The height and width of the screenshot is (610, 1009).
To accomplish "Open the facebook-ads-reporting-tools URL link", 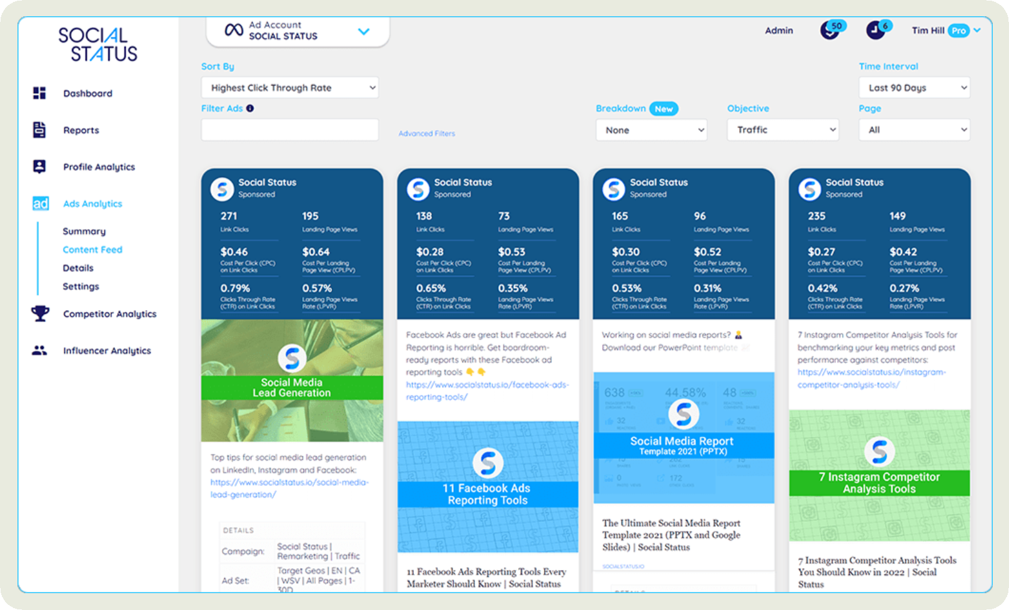I will pyautogui.click(x=486, y=391).
